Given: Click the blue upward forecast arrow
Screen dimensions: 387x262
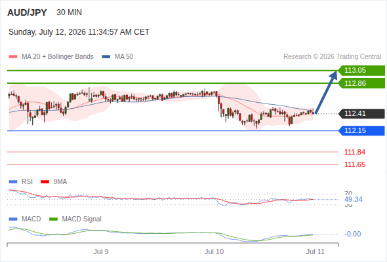Looking at the screenshot, I should 326,92.
